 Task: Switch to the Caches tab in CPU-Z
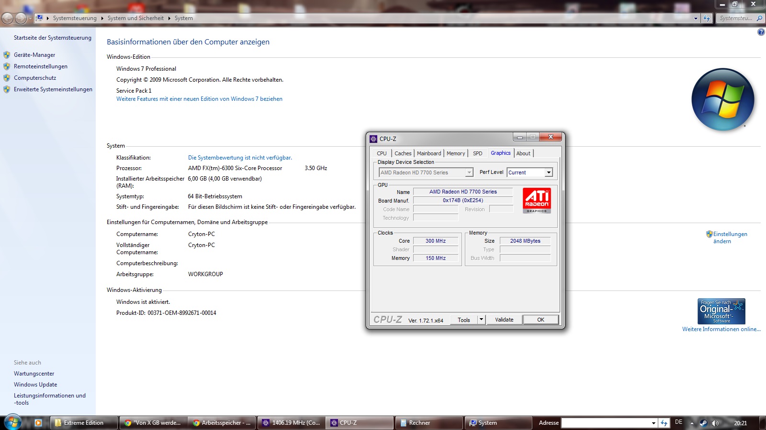tap(403, 153)
